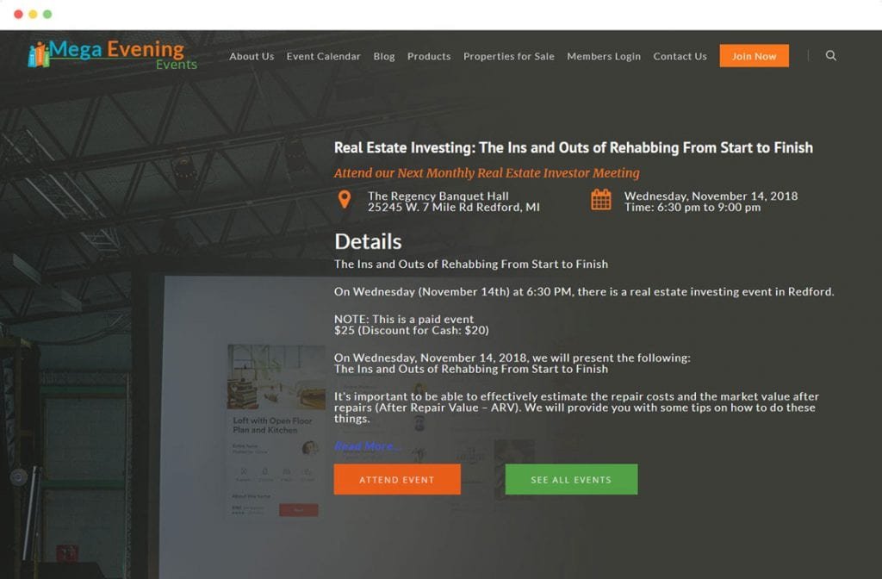
Task: Open the Event Calendar page
Action: point(323,57)
